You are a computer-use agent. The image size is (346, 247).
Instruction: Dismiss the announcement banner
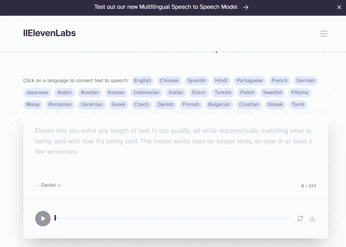pos(339,7)
